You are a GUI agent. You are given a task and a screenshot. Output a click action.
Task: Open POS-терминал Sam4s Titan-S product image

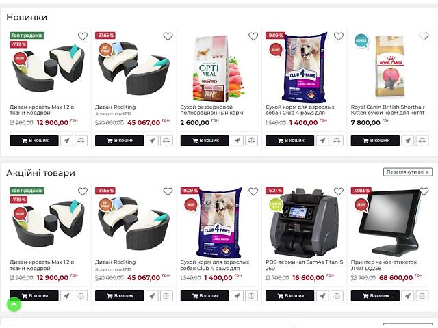304,223
